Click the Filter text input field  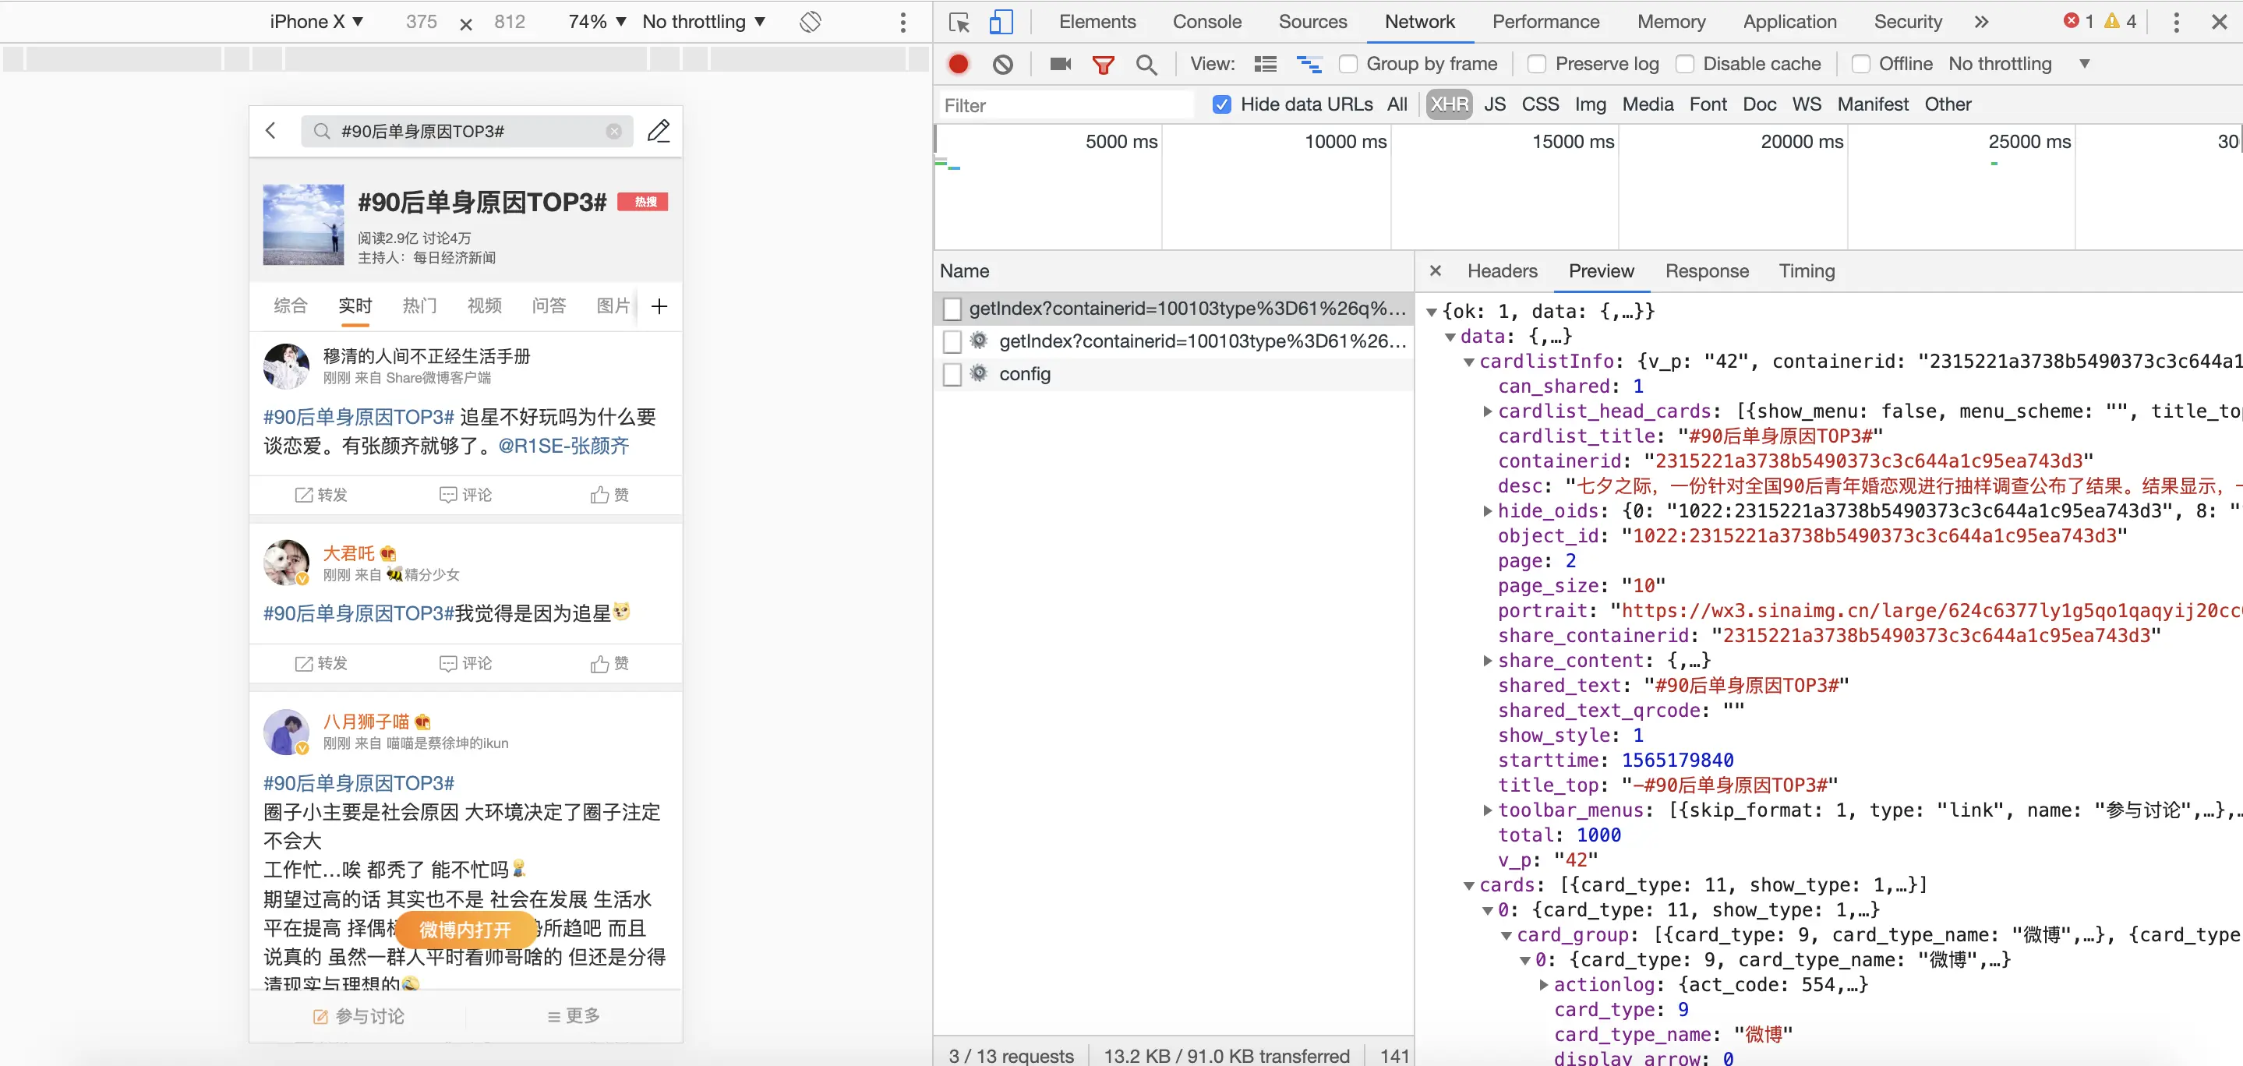click(1067, 105)
